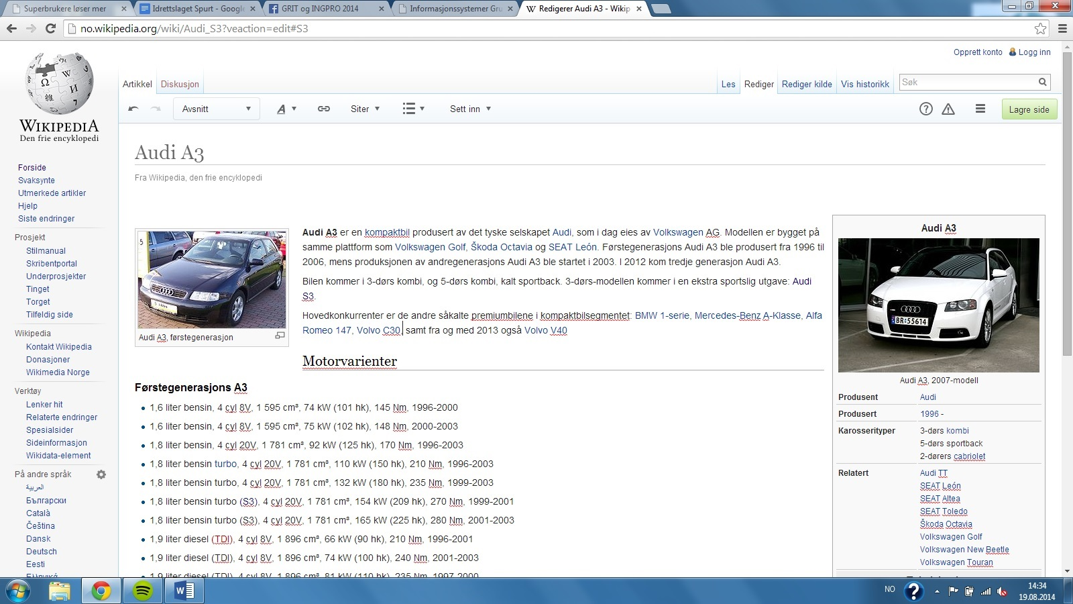Image resolution: width=1073 pixels, height=604 pixels.
Task: Show the edit notices warning icon
Action: 948,109
